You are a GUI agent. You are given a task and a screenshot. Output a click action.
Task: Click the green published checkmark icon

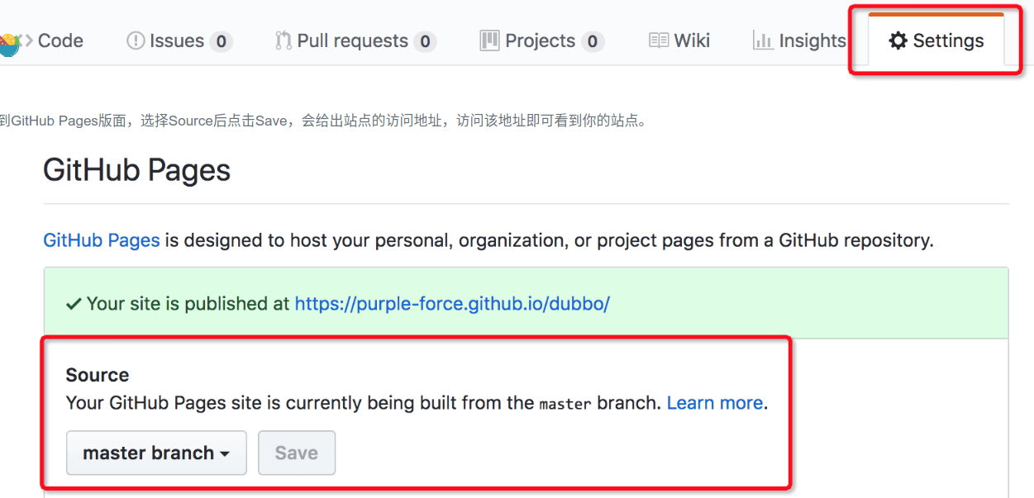74,304
